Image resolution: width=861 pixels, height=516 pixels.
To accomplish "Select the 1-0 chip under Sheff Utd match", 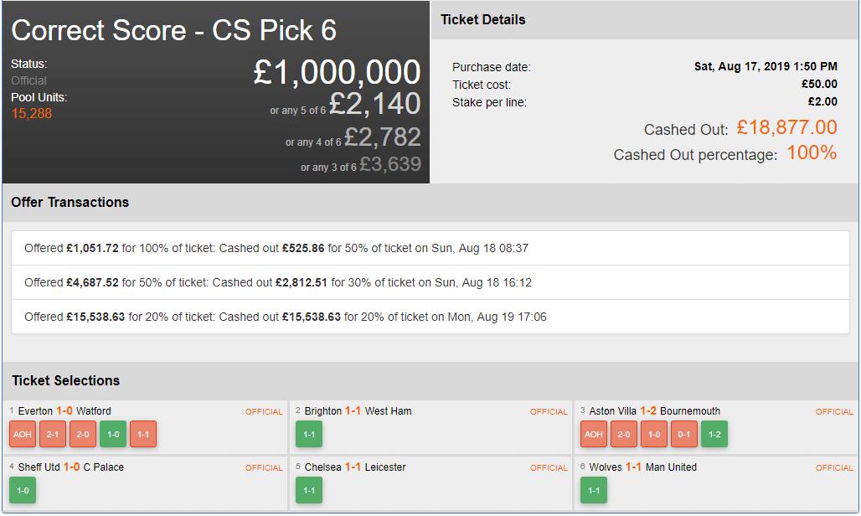I will pyautogui.click(x=23, y=490).
